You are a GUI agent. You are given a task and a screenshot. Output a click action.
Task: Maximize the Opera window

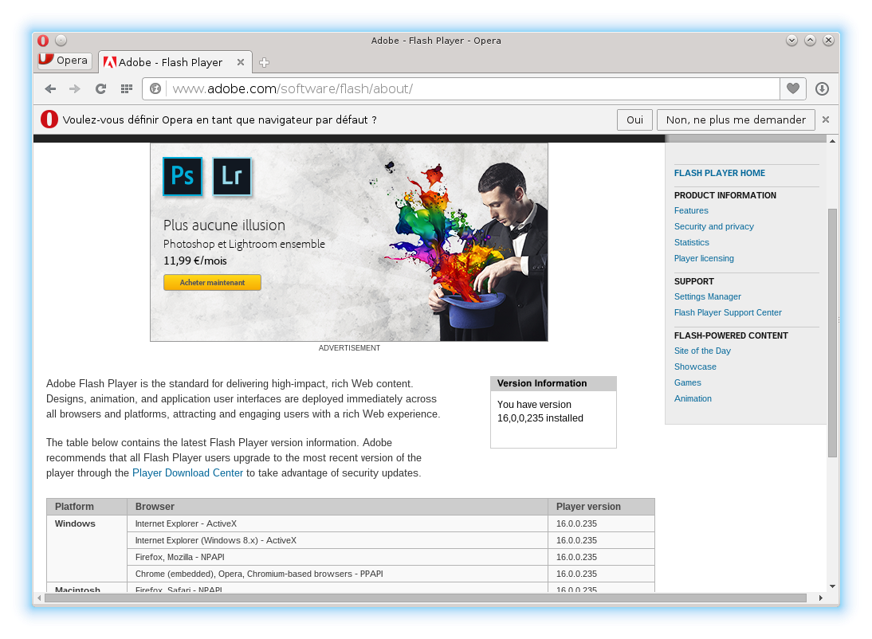click(x=811, y=40)
